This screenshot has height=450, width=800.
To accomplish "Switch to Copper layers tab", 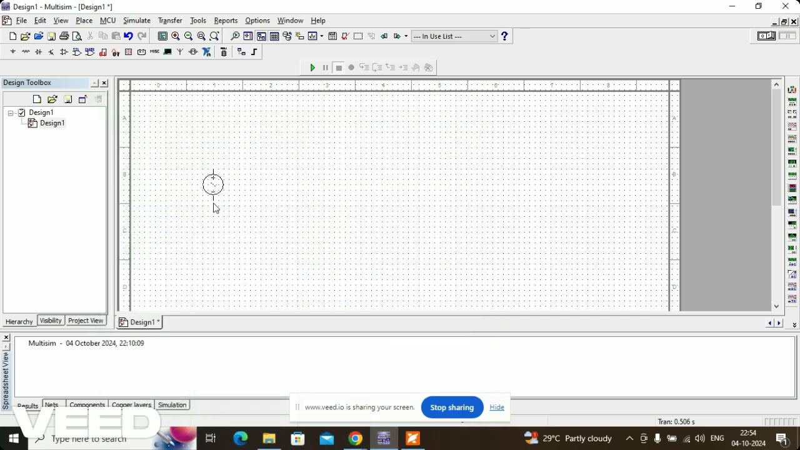I will click(131, 405).
